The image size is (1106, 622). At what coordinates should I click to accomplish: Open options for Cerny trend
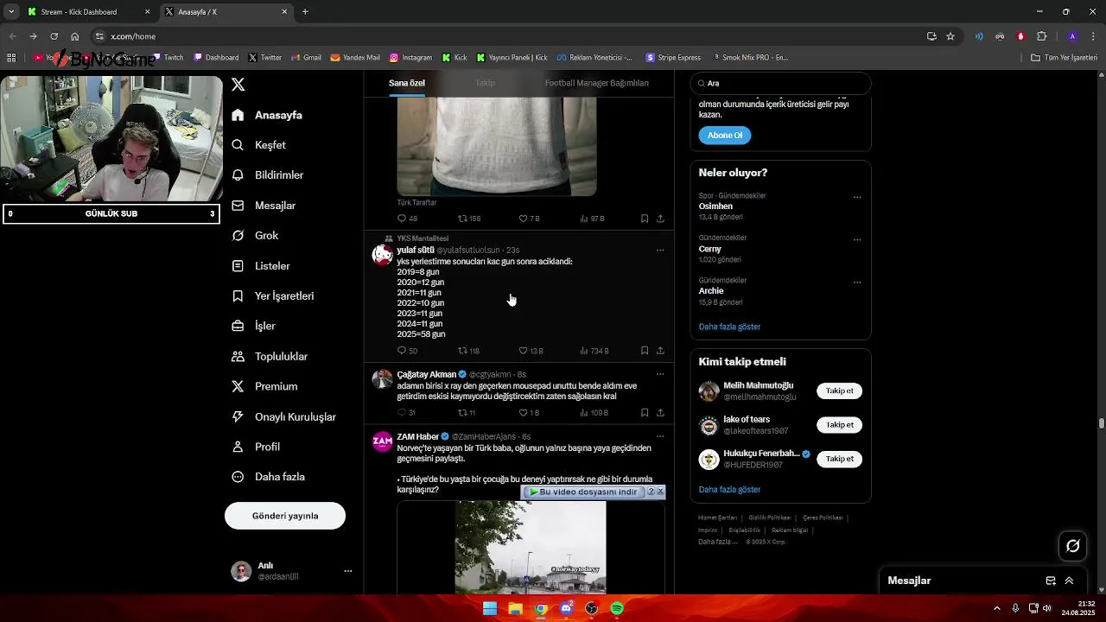(x=857, y=239)
